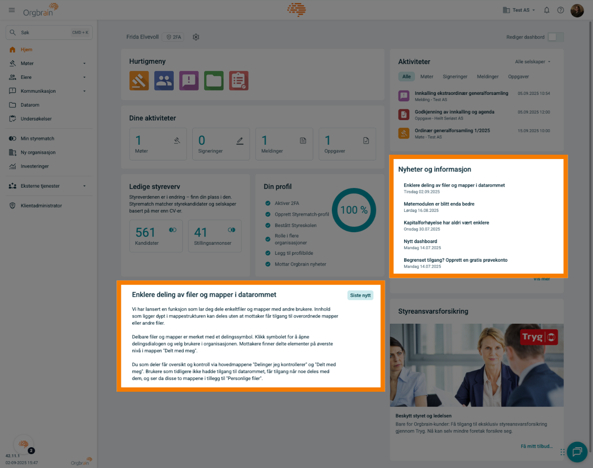
Task: Open the chat widget bubble at bottom right
Action: point(577,452)
